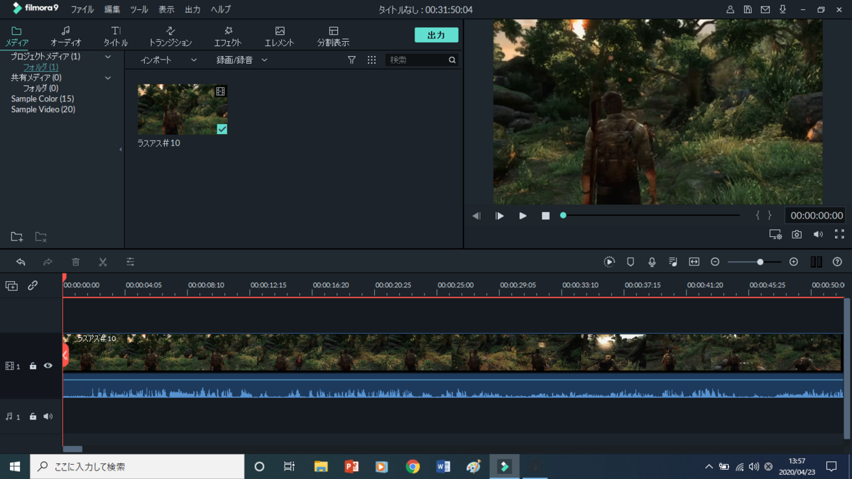The height and width of the screenshot is (479, 852).
Task: Collapse the プロジェクトメディア tree chevron
Action: (x=108, y=57)
